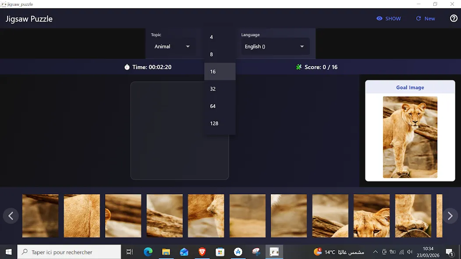The width and height of the screenshot is (461, 259).
Task: Toggle SHOW goal image eye button
Action: pyautogui.click(x=388, y=18)
